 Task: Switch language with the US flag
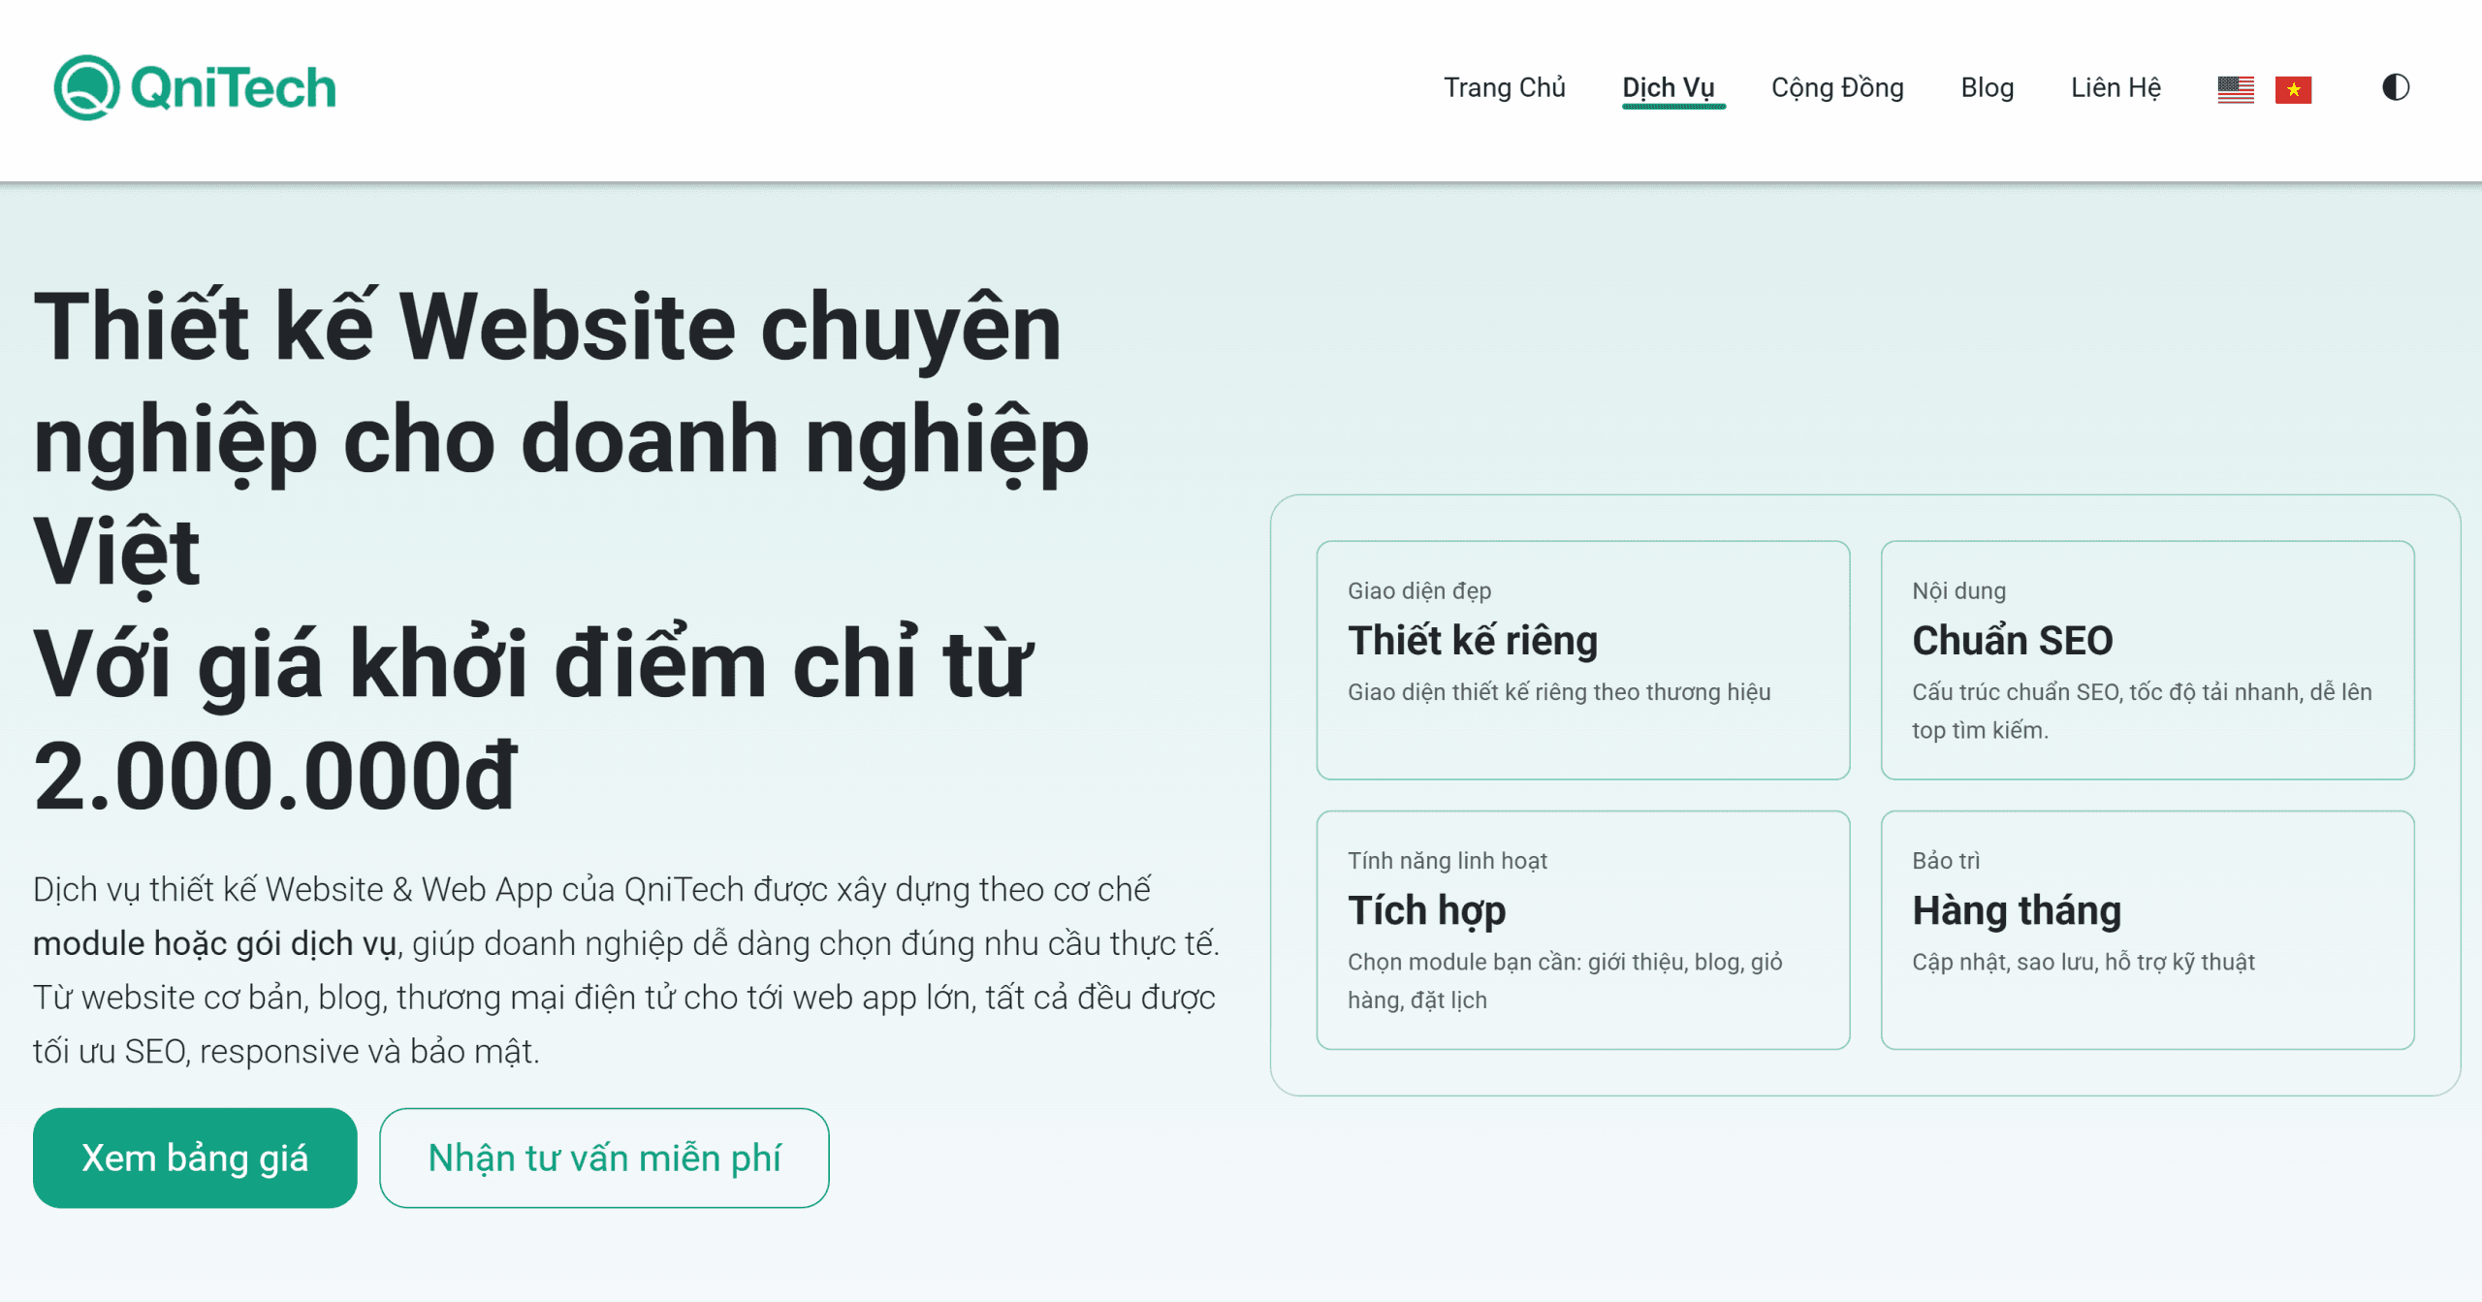pyautogui.click(x=2235, y=89)
